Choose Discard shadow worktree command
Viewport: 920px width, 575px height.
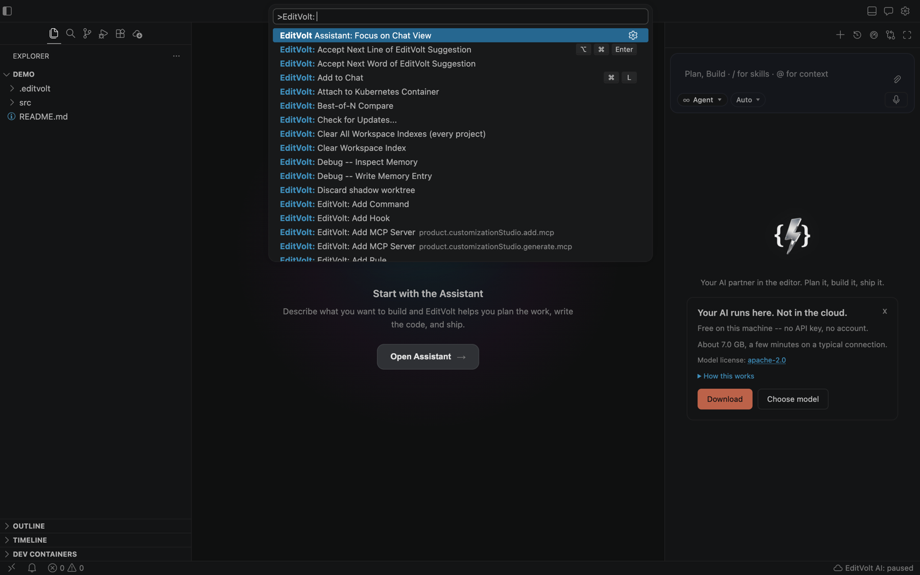point(461,190)
